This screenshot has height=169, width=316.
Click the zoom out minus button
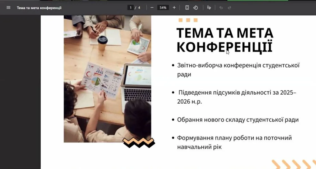click(152, 8)
